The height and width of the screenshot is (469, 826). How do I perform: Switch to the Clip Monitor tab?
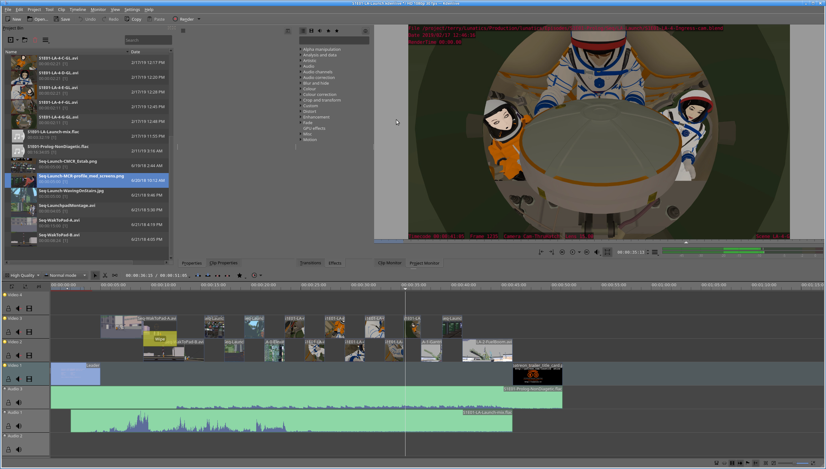[389, 263]
